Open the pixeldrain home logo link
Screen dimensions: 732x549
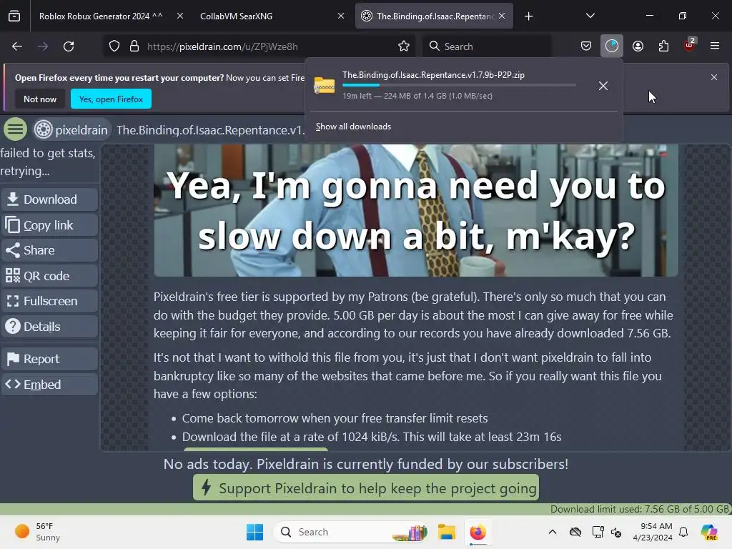[71, 130]
